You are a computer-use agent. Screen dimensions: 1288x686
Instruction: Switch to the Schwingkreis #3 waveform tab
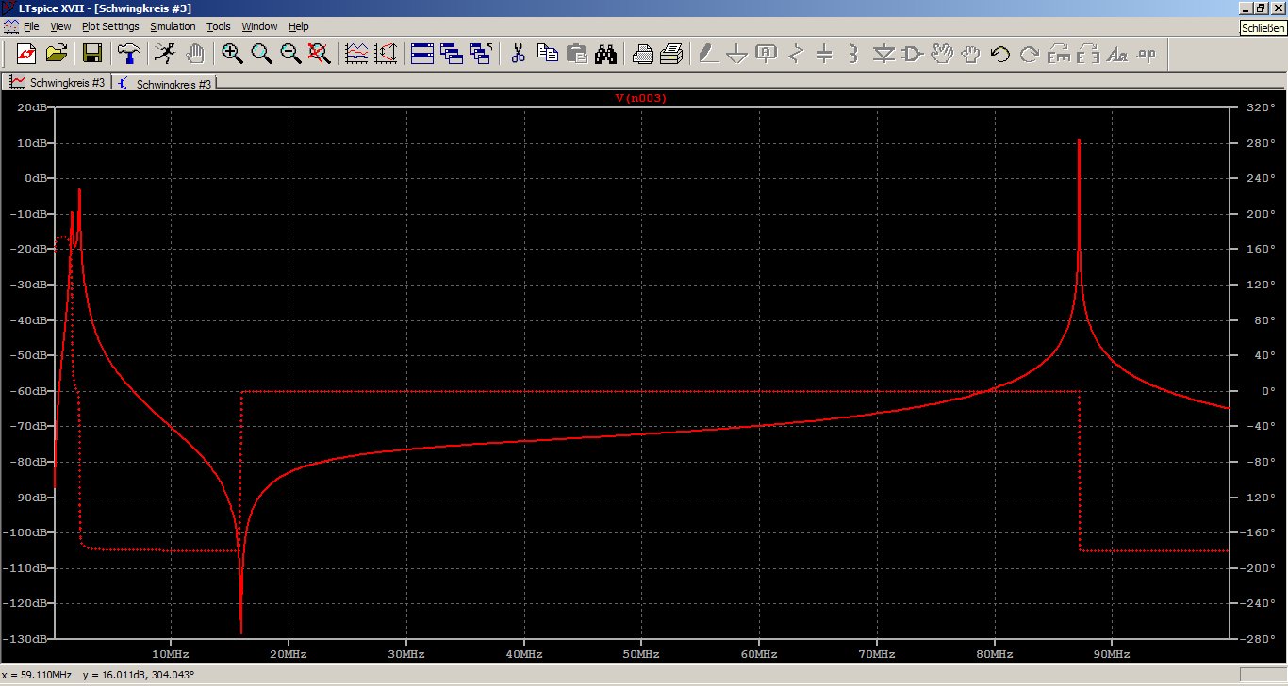click(58, 82)
